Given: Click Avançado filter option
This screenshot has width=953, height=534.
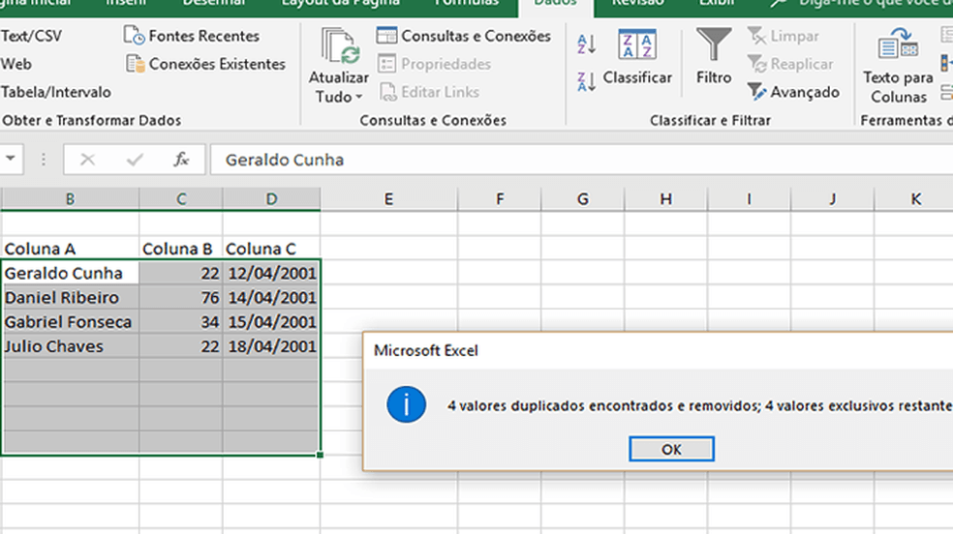Looking at the screenshot, I should pyautogui.click(x=793, y=92).
